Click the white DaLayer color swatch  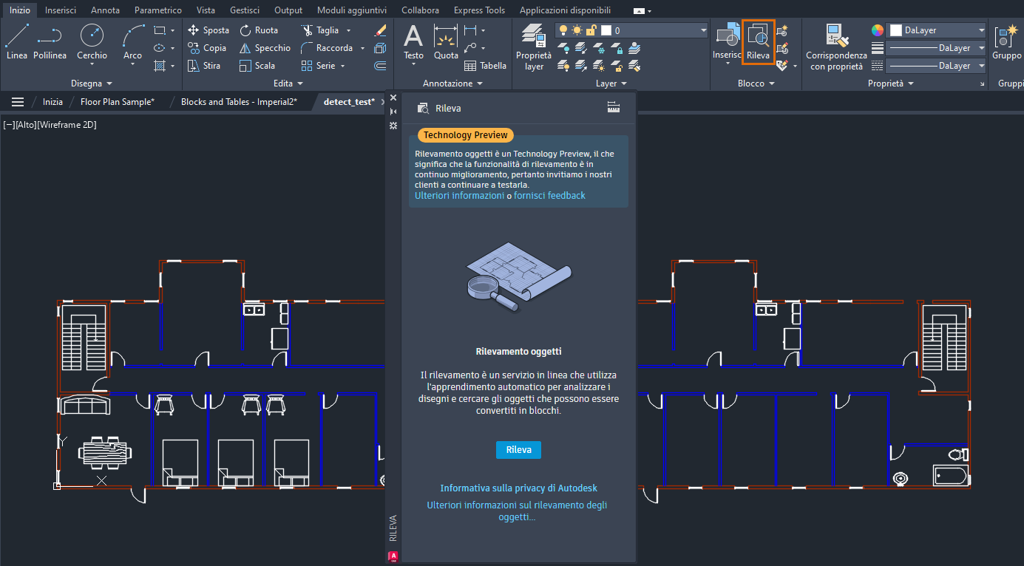pyautogui.click(x=895, y=30)
